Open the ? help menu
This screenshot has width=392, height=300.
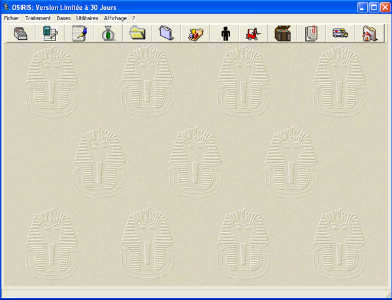click(134, 18)
